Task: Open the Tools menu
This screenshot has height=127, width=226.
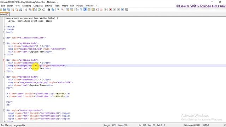Action: click(x=57, y=6)
